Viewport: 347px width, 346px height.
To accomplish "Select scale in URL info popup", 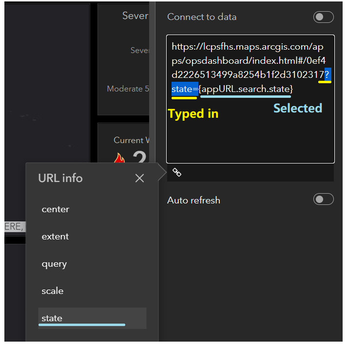I will point(53,291).
